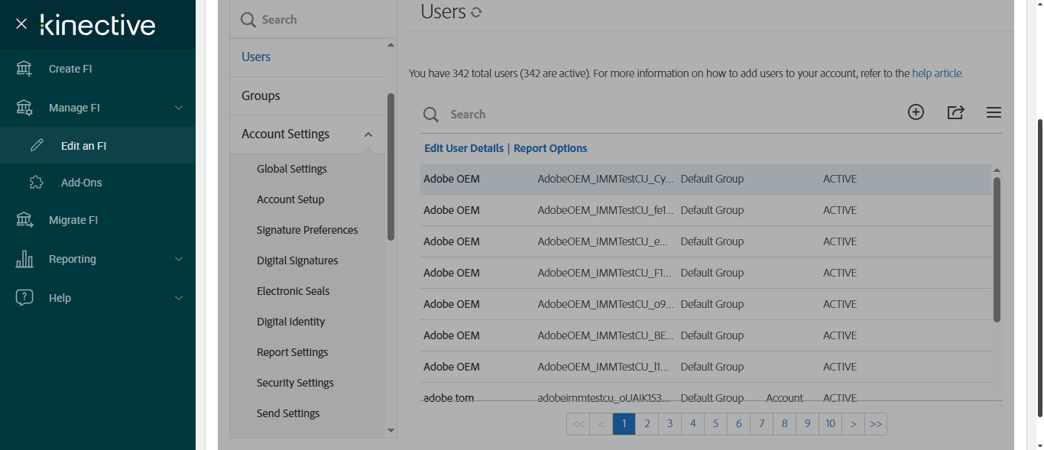Viewport: 1044px width, 450px height.
Task: Click the Create FI bank icon
Action: [24, 69]
